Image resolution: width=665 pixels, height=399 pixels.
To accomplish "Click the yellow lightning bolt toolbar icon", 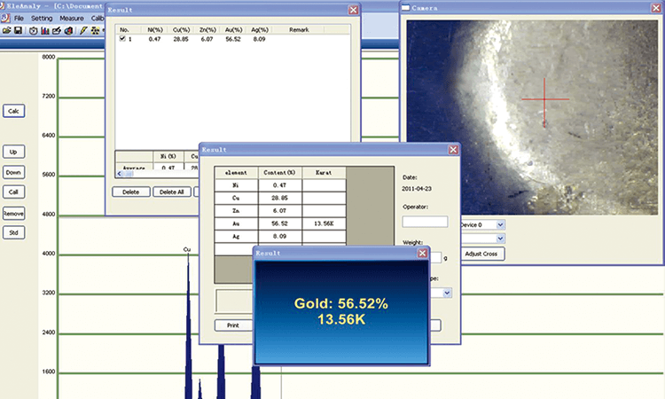I will 83,30.
